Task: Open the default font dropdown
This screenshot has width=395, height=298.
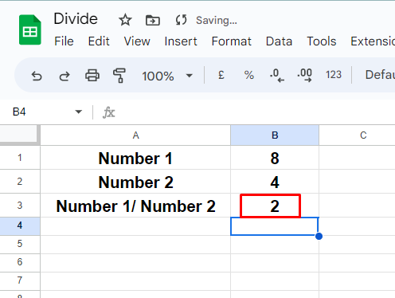Action: coord(380,75)
